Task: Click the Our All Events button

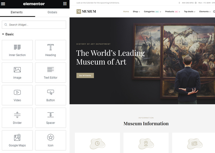Action: pyautogui.click(x=85, y=76)
